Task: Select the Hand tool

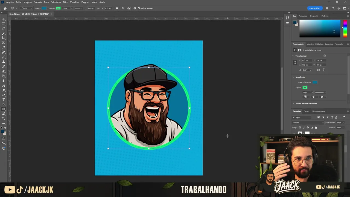Action: (x=4, y=114)
